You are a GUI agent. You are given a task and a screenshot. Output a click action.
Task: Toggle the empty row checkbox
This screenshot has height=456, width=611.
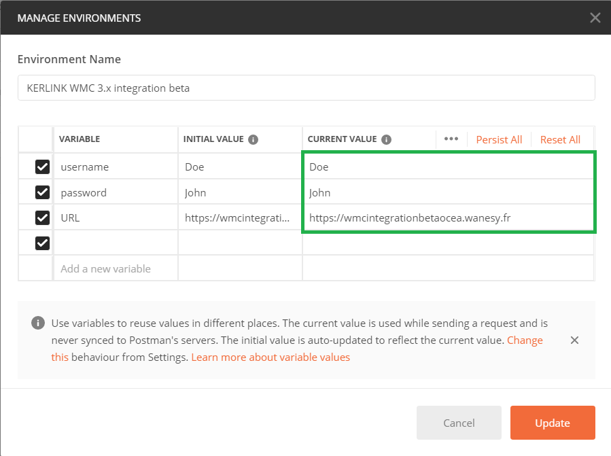pyautogui.click(x=42, y=243)
